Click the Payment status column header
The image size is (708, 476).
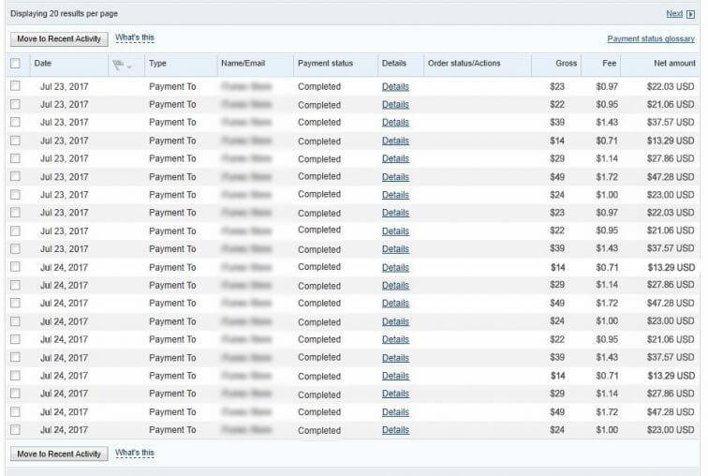click(325, 63)
